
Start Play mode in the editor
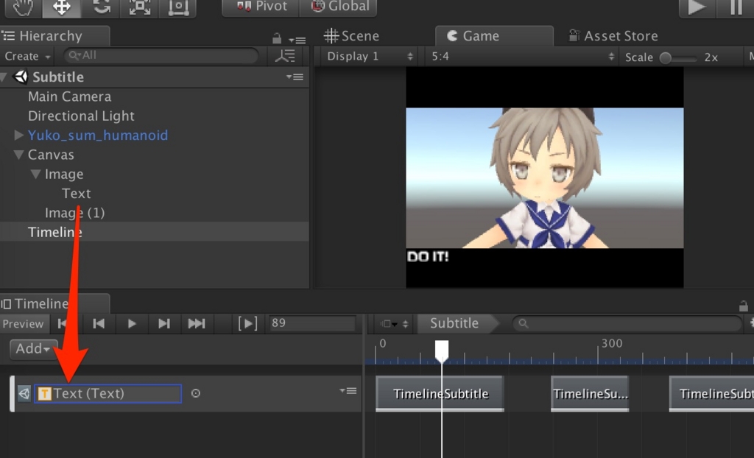coord(697,7)
